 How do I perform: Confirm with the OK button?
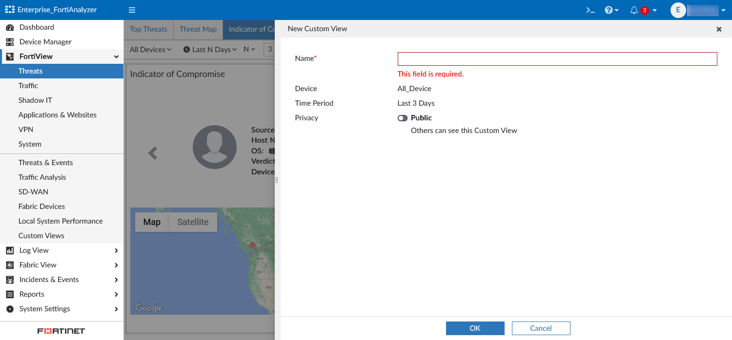point(475,328)
